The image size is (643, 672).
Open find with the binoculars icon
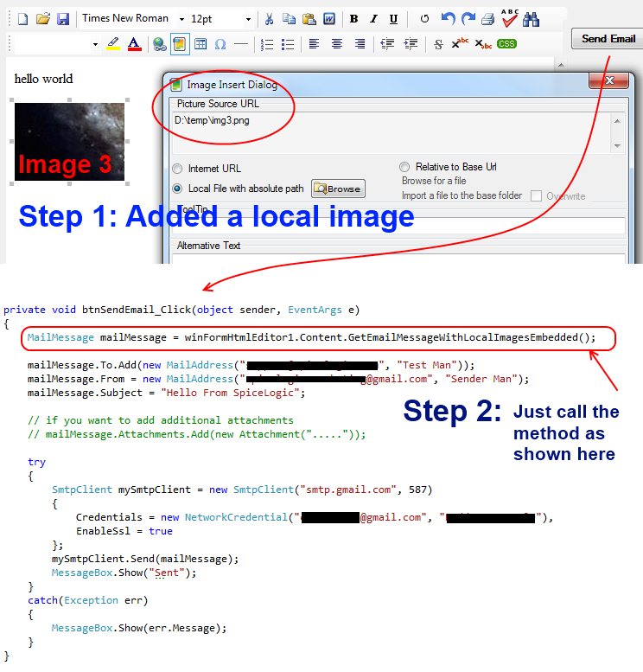pos(532,19)
